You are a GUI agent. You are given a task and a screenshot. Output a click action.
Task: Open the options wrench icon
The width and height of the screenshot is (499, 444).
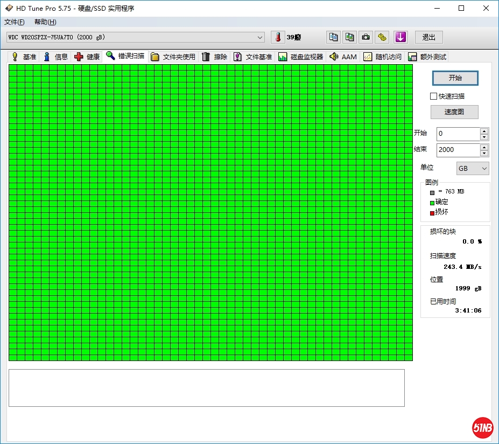click(382, 37)
